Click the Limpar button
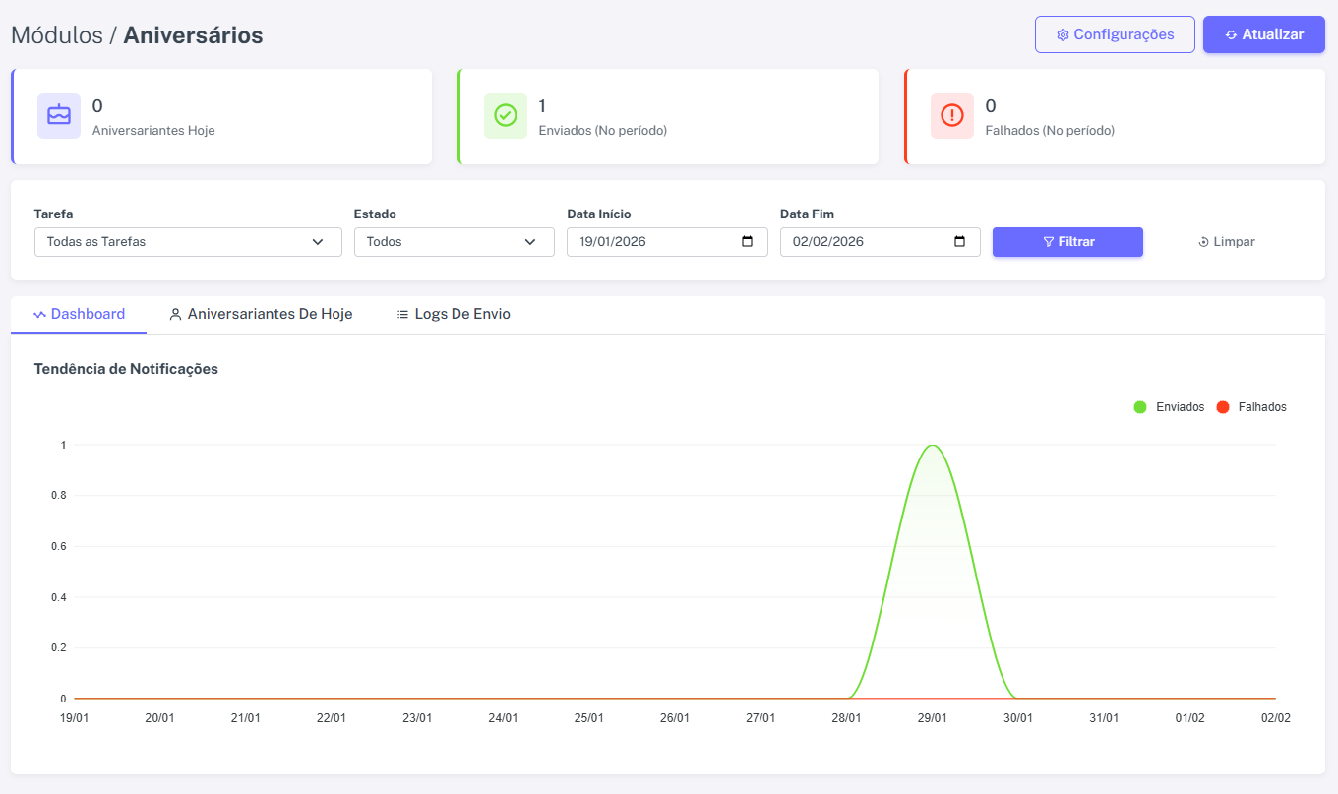The height and width of the screenshot is (794, 1338). [x=1227, y=242]
